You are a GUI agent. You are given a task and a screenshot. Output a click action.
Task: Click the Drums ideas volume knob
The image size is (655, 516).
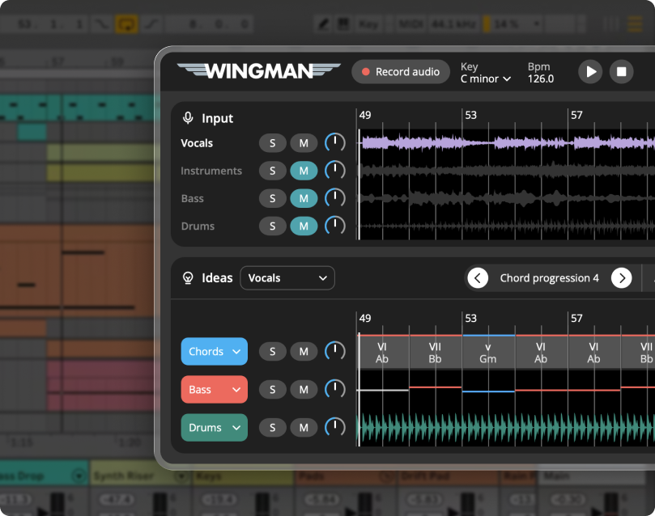[x=335, y=427]
